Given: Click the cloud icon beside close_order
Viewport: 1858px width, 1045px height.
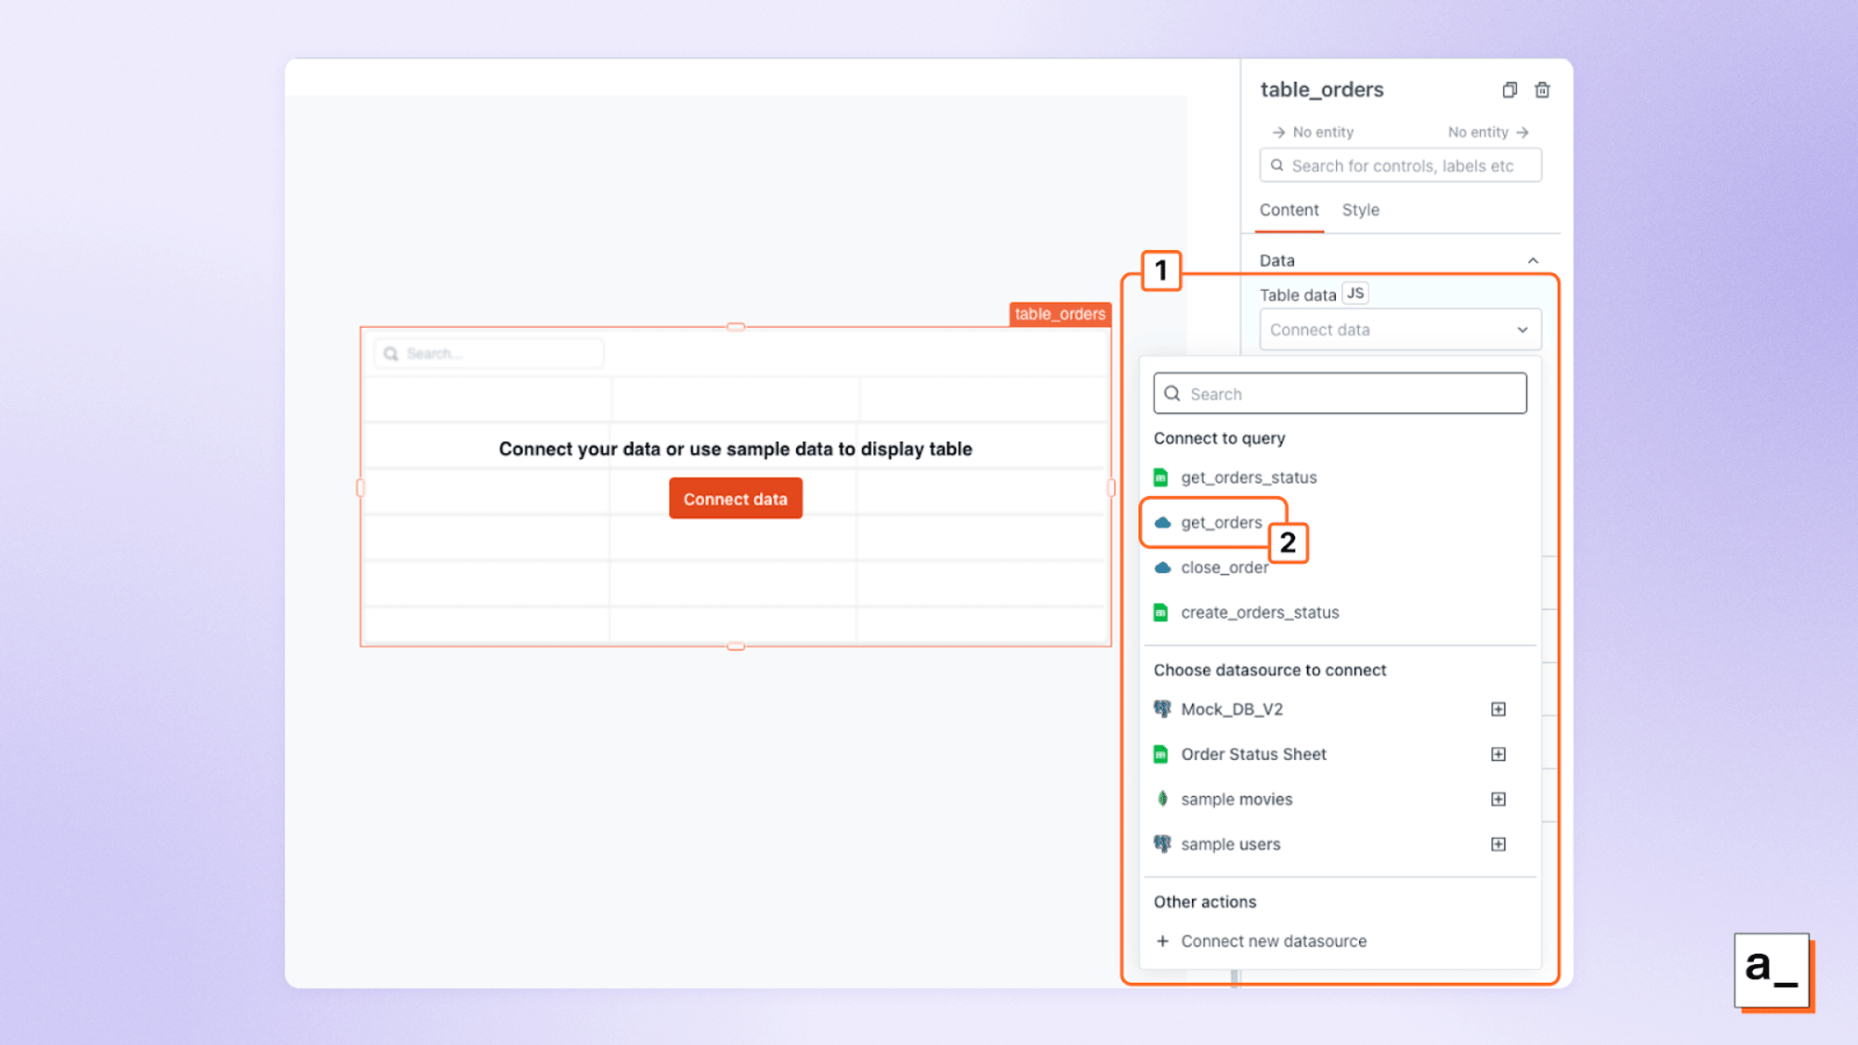Looking at the screenshot, I should (x=1162, y=567).
